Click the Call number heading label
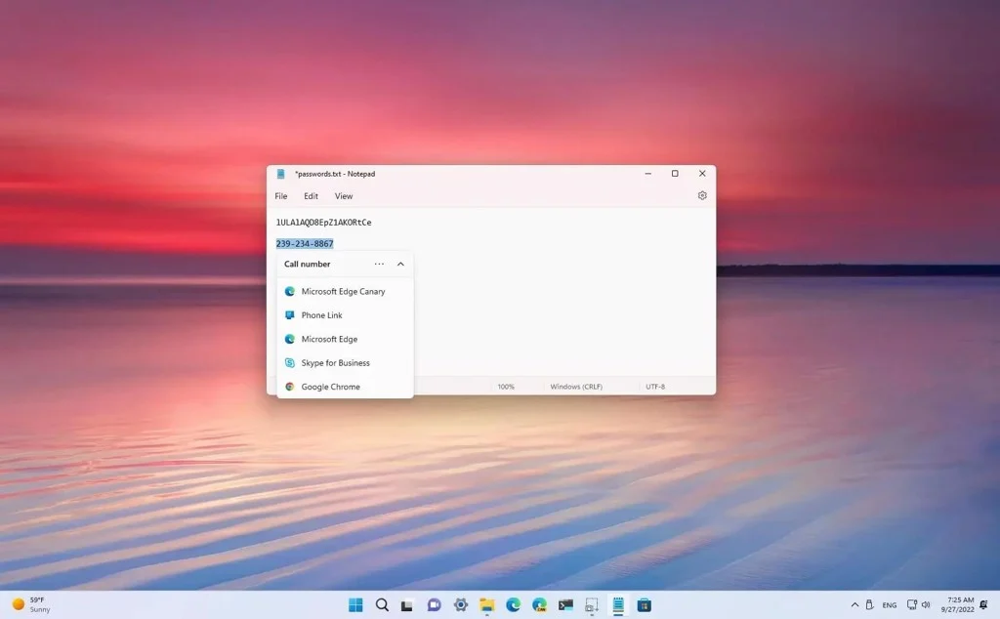Viewport: 1000px width, 619px height. click(308, 264)
